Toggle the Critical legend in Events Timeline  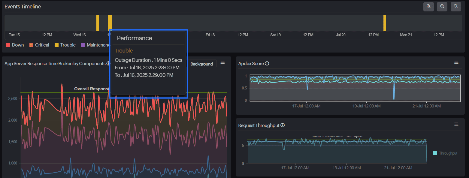click(x=39, y=45)
